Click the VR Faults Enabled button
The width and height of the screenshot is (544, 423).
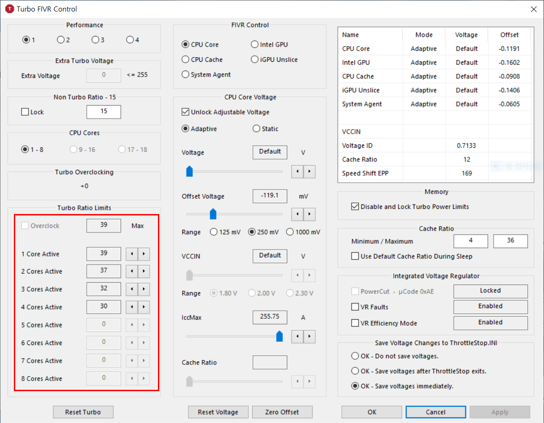[x=490, y=307]
